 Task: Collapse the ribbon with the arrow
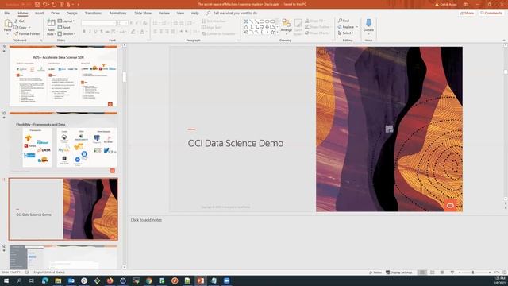tap(504, 41)
